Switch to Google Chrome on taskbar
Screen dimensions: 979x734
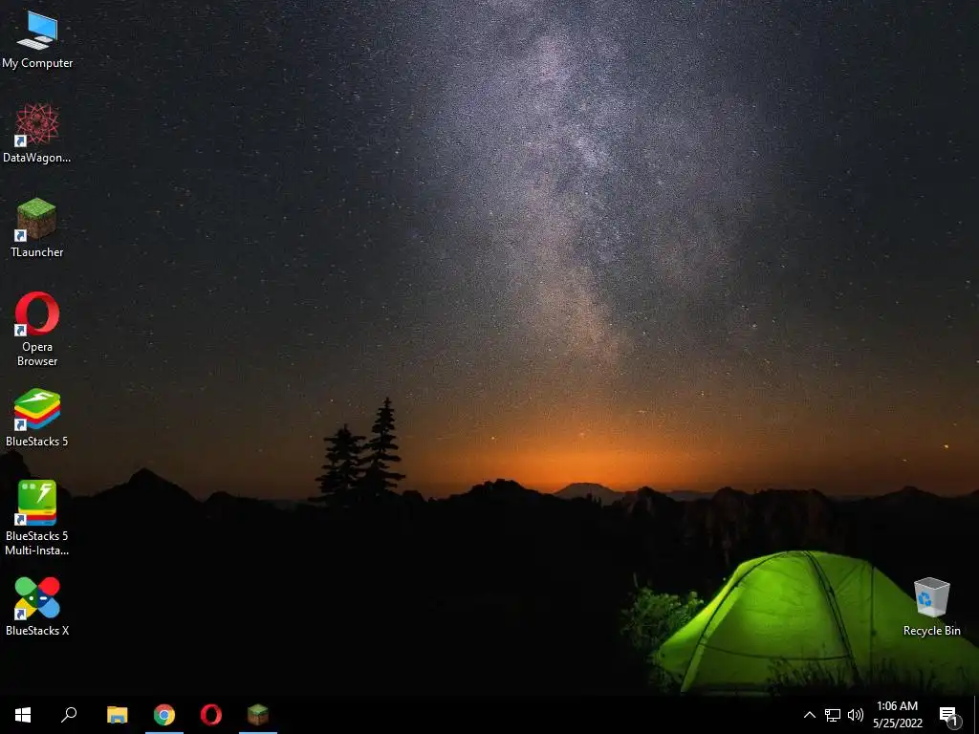(x=164, y=715)
